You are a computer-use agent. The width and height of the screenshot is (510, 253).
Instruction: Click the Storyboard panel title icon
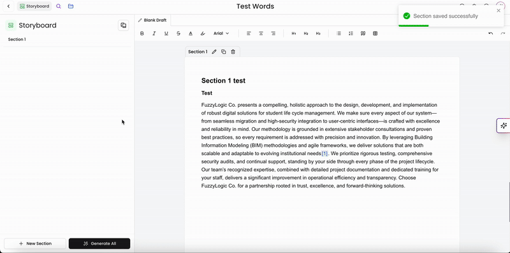click(11, 25)
